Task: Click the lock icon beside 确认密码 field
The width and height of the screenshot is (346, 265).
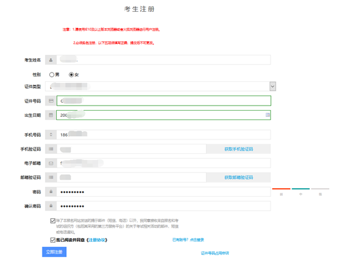Action: 51,206
